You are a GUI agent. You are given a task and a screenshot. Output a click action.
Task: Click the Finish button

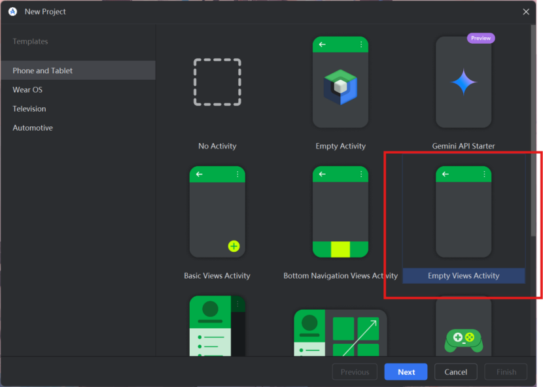tap(506, 372)
